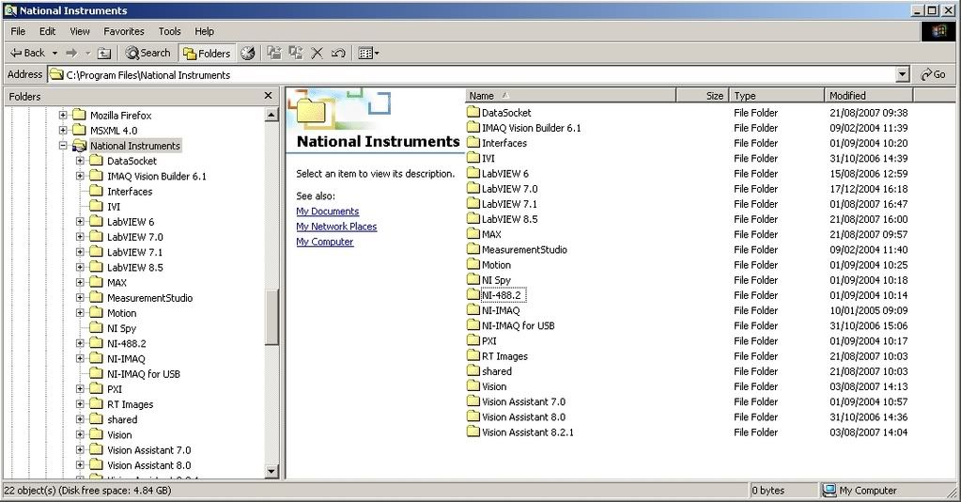Viewport: 961px width, 502px height.
Task: Click the address bar path field
Action: [472, 75]
